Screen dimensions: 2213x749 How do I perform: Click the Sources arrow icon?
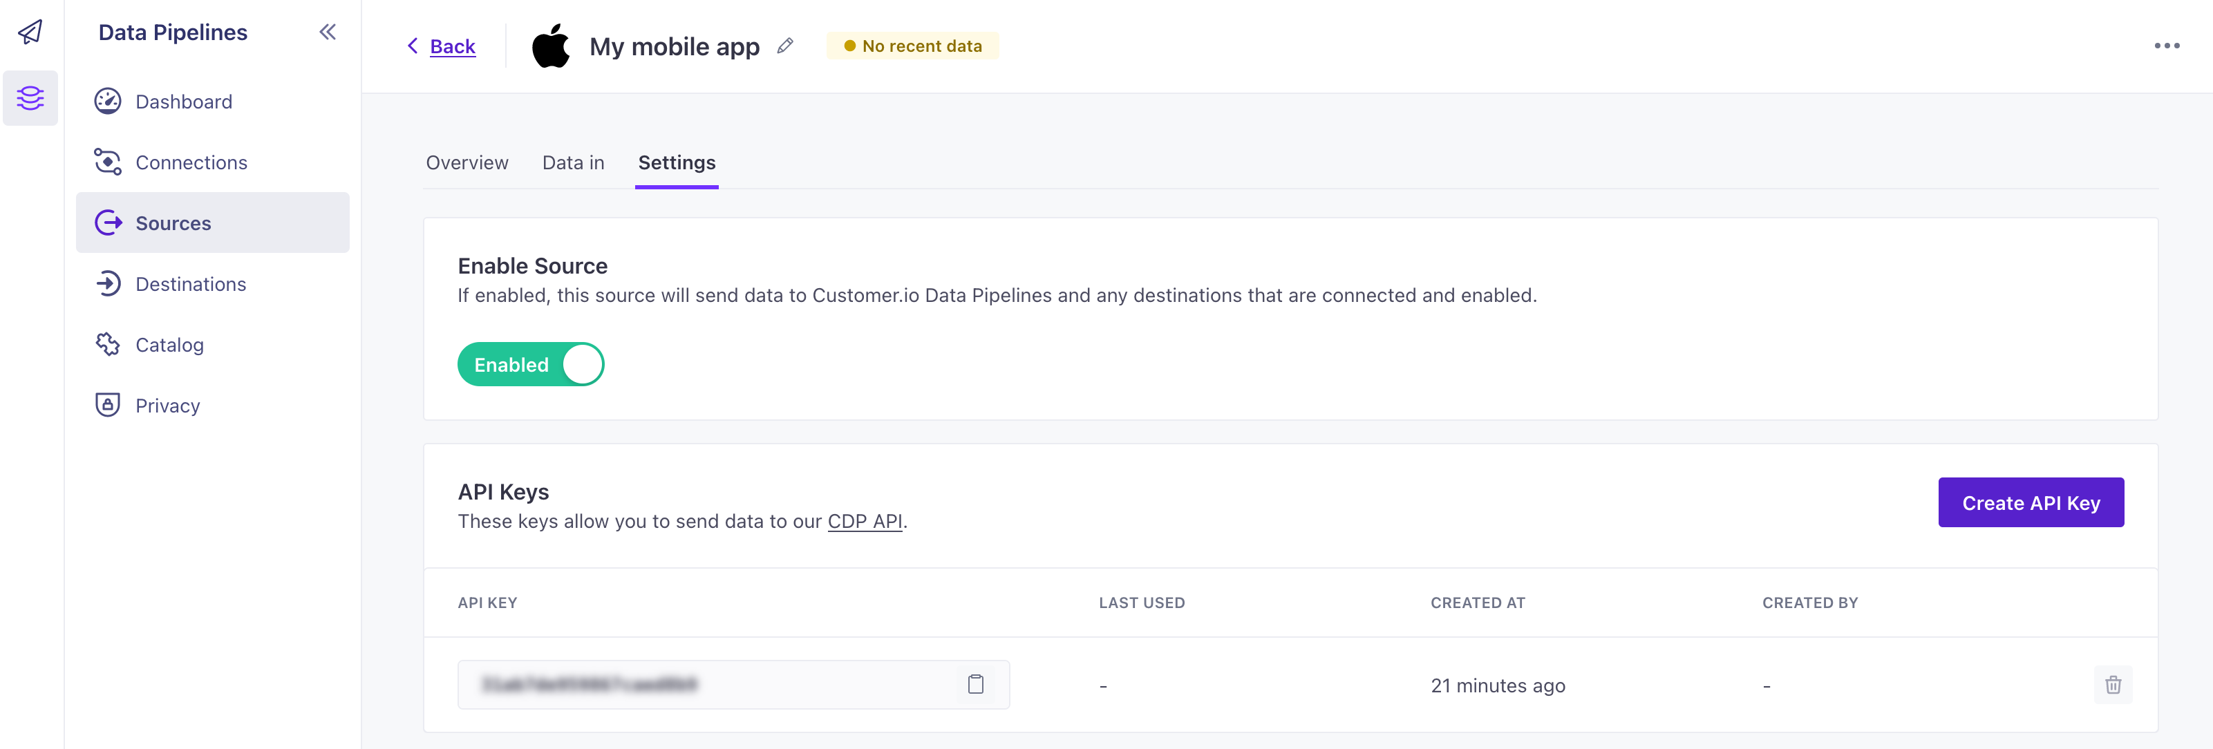107,223
